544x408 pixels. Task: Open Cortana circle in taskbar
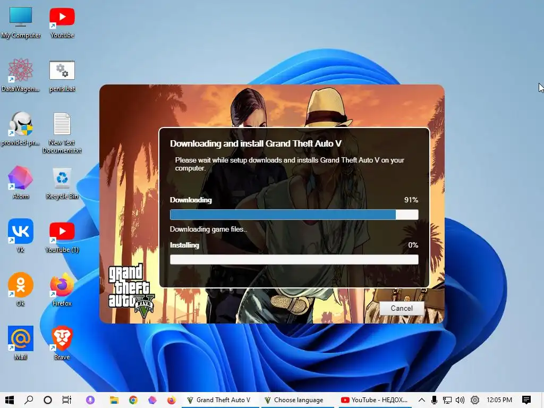(x=48, y=400)
